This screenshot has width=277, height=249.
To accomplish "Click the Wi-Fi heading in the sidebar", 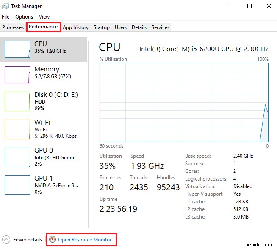I will [42, 122].
